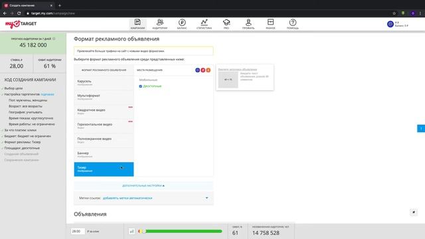Click the 28.00 bid input field
Screen dimensions: 425x239
78,231
